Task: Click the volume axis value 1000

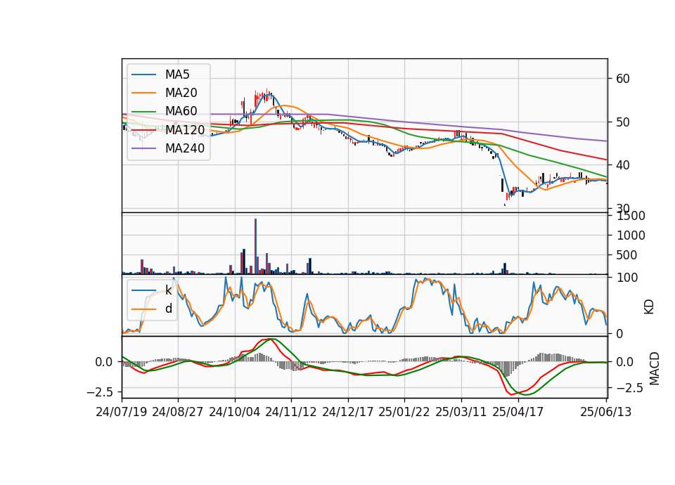Action: click(631, 235)
